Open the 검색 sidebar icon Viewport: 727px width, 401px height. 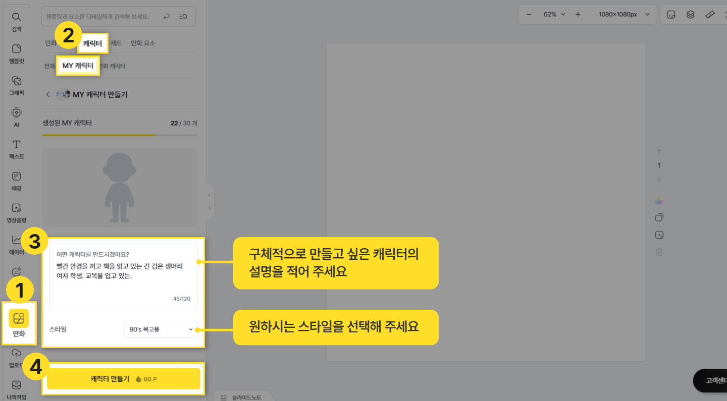coord(16,22)
